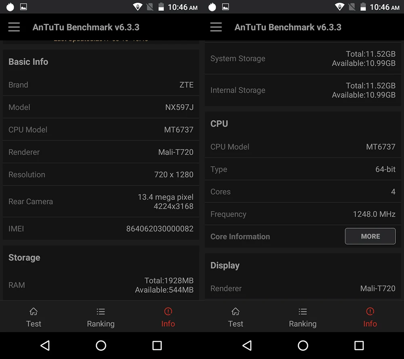
Task: Select the IMEI number 864062030000082
Action: click(x=160, y=229)
